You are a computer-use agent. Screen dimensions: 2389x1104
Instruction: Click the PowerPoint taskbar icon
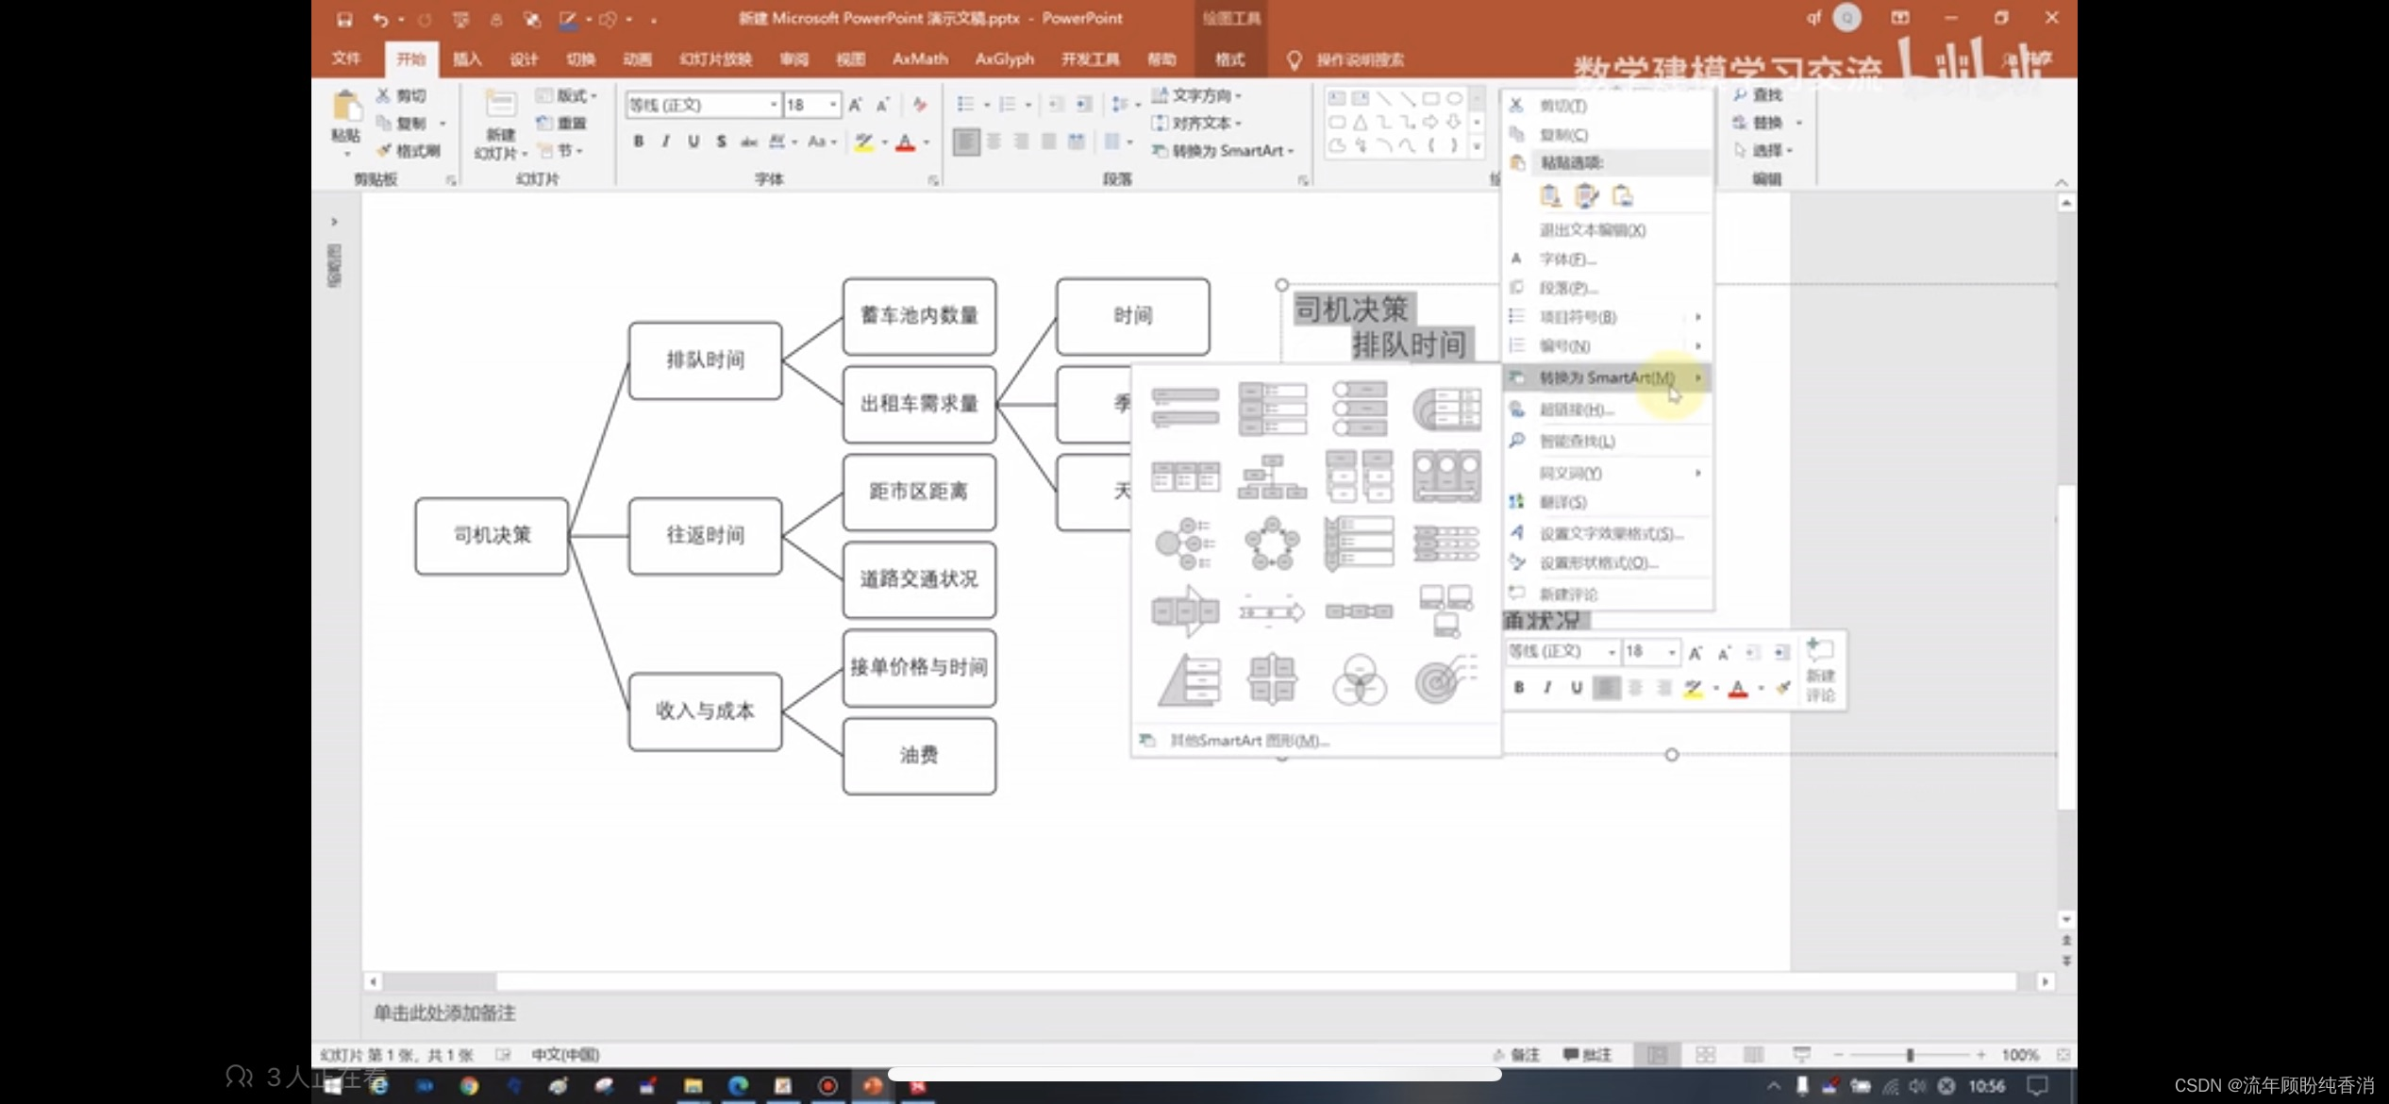tap(873, 1086)
